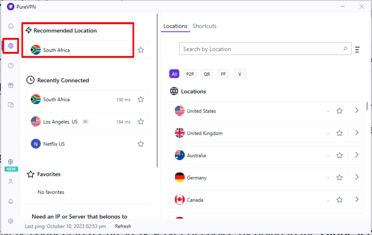372x235 pixels.
Task: Select the globe Locations sidebar icon
Action: tap(11, 46)
